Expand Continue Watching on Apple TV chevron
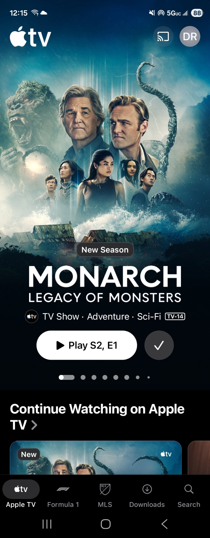The image size is (210, 538). 34,425
